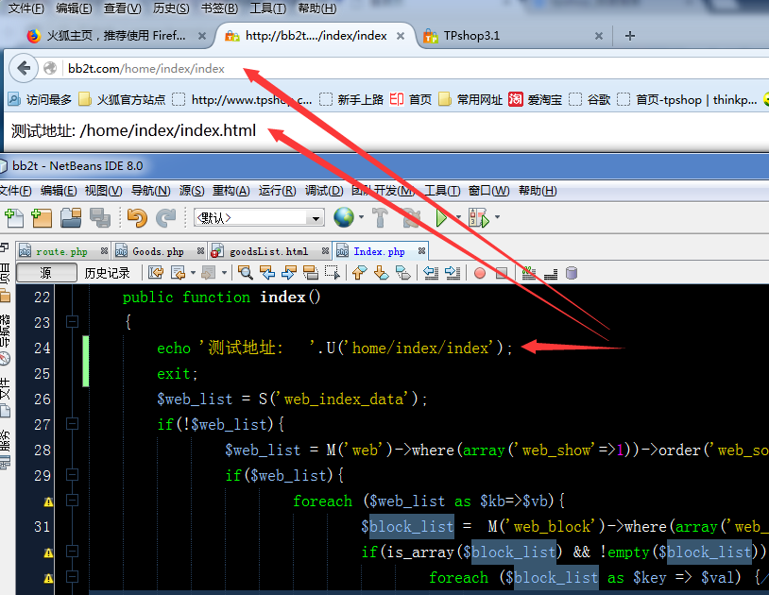The width and height of the screenshot is (769, 595).
Task: Open the 爱淘宝 bookmark link
Action: (x=536, y=99)
